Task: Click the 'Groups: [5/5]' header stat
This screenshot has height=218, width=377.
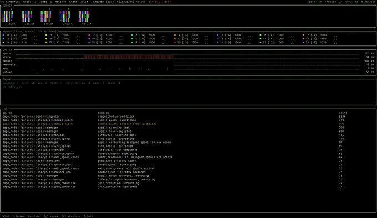Action: coord(103,2)
